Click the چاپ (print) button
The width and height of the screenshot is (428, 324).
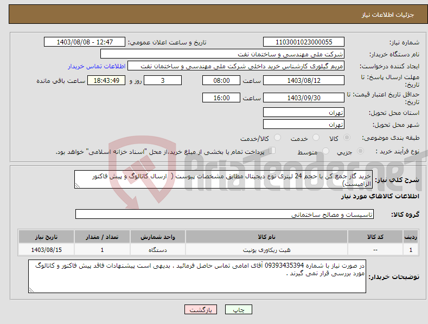tap(238, 309)
